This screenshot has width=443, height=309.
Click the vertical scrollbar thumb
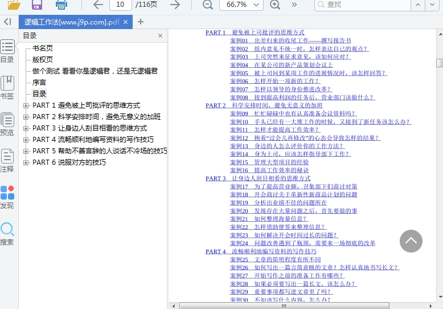point(440,63)
